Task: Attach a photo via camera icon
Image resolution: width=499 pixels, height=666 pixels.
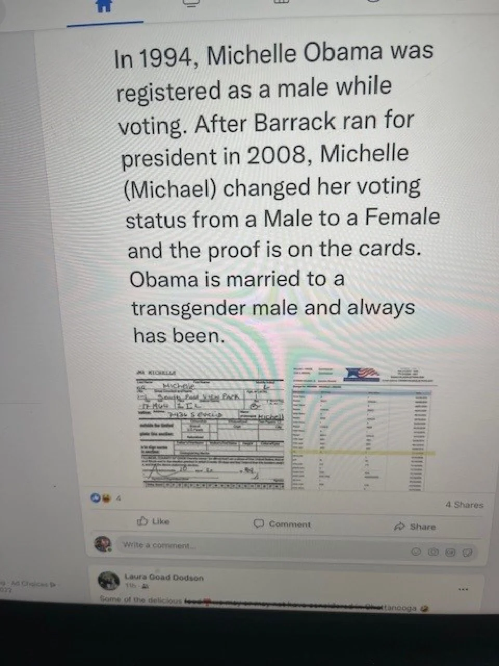Action: [433, 552]
